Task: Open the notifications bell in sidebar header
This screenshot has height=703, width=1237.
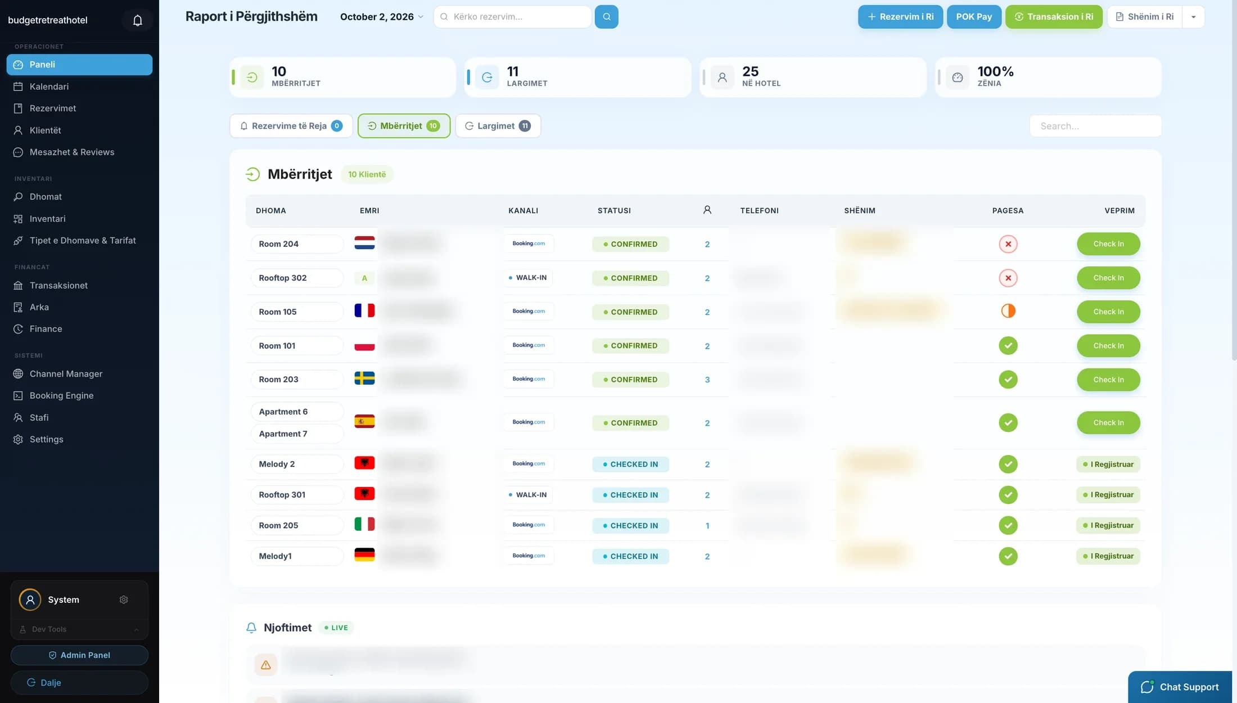Action: [x=137, y=20]
